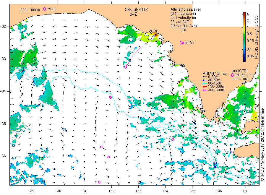This screenshot has height=195, width=266.
Task: Click the magenta 300-600m ANMN legend arrow
Action: 205,90
